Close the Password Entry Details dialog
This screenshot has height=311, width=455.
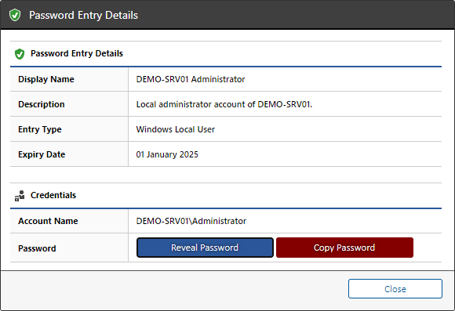coord(395,289)
